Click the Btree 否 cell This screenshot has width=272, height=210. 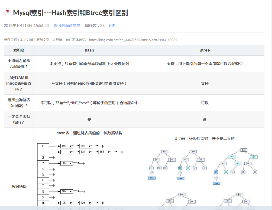tap(205, 119)
